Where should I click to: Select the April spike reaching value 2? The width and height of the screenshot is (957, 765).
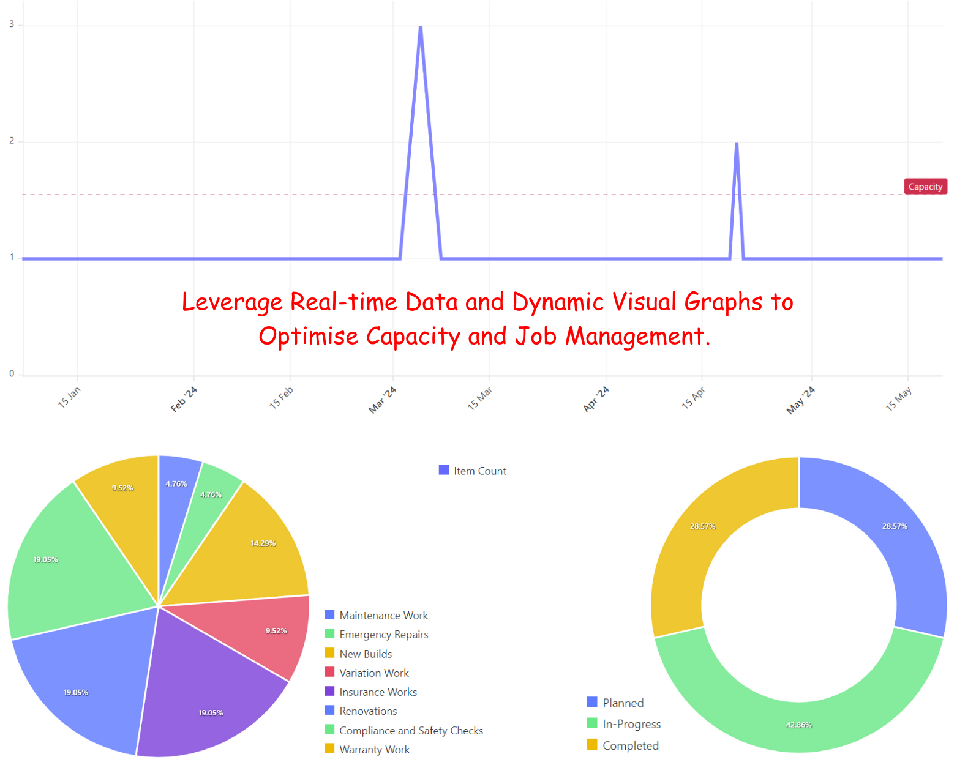coord(736,143)
